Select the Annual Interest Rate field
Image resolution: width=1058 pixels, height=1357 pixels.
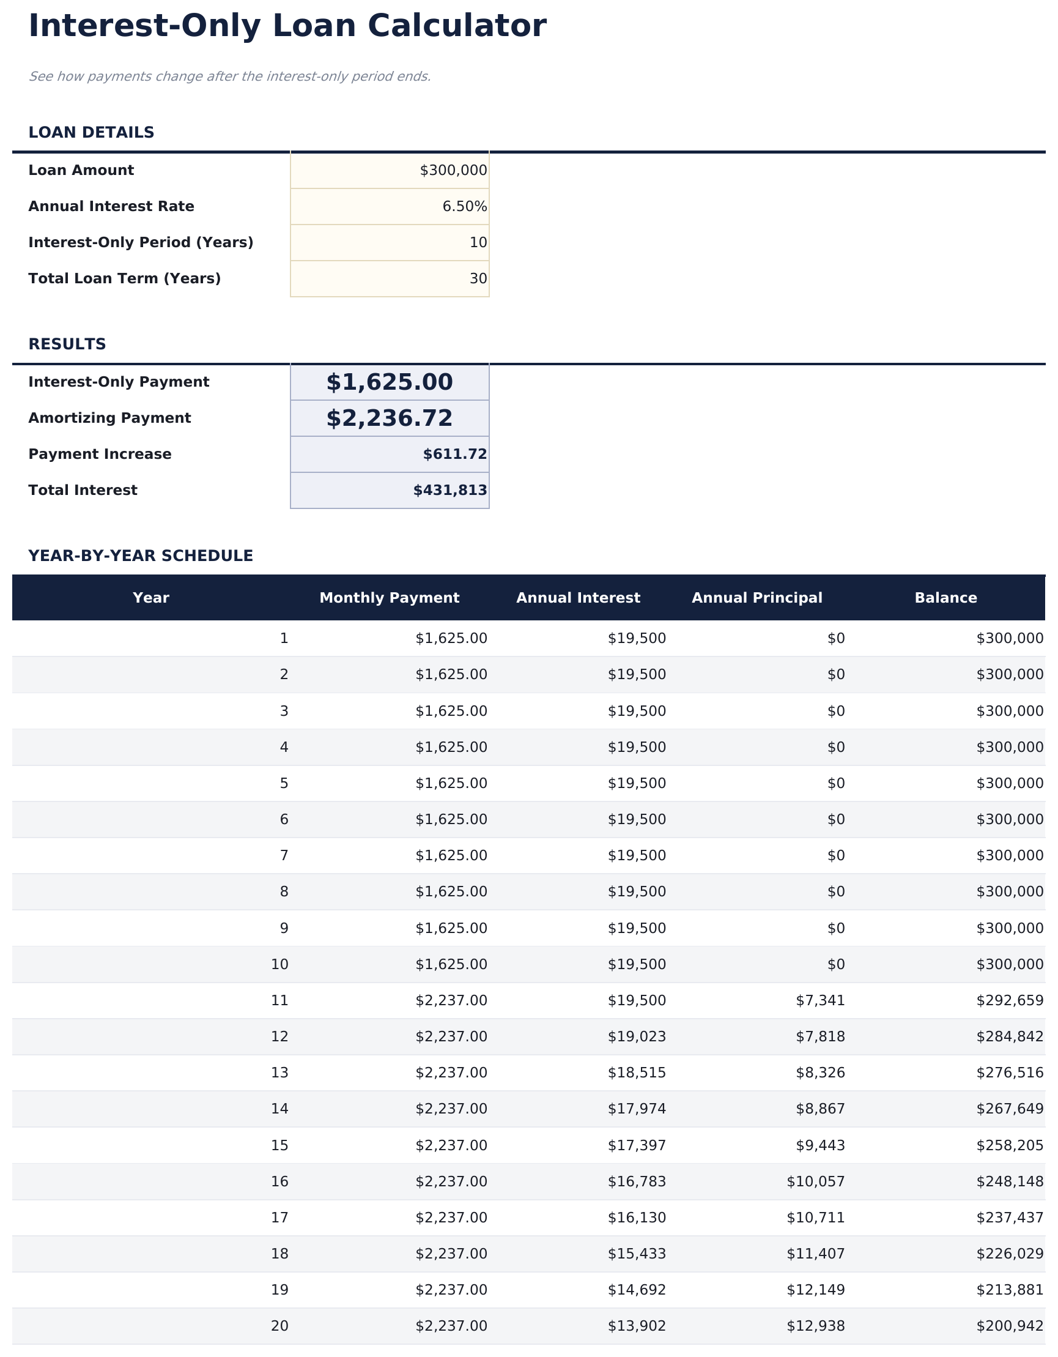(x=390, y=206)
